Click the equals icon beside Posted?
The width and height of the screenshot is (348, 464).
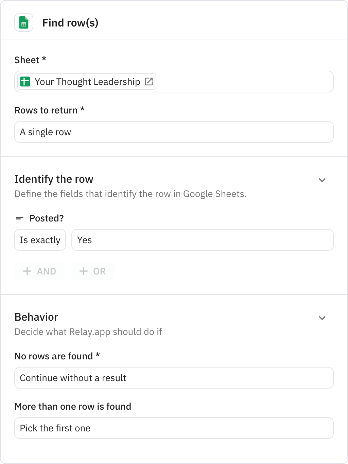coord(20,218)
